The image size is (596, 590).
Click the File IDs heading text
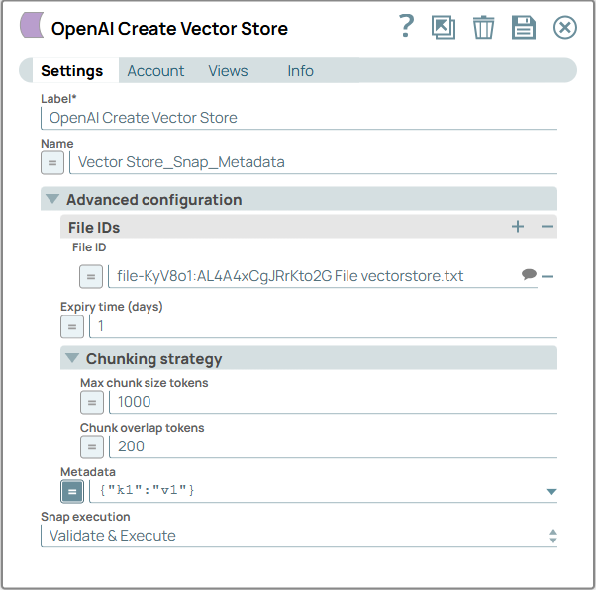tap(94, 228)
